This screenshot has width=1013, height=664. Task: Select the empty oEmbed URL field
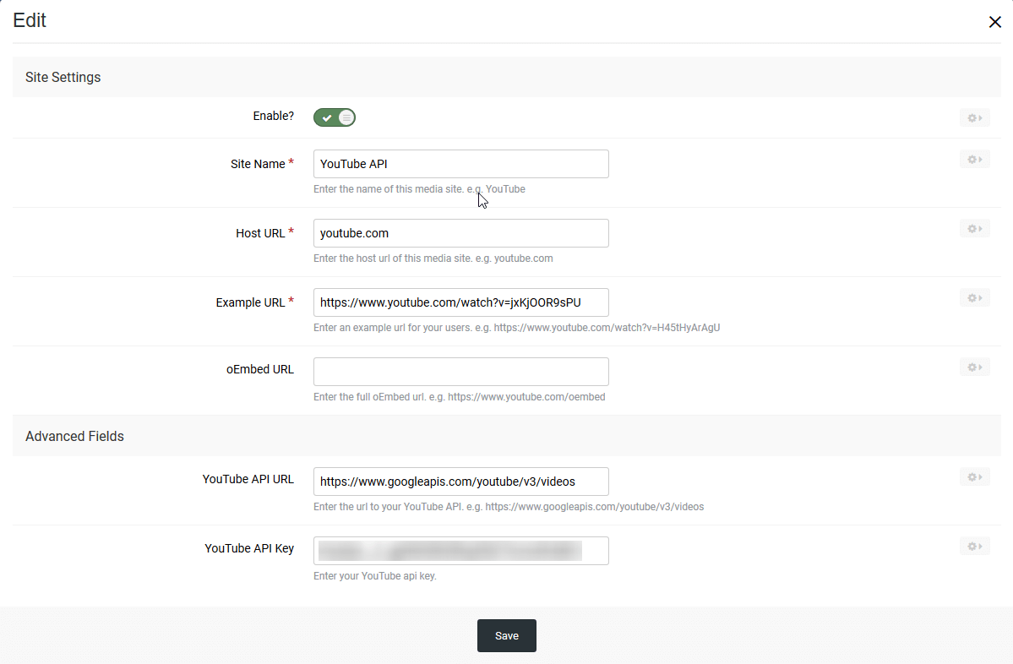(x=460, y=372)
